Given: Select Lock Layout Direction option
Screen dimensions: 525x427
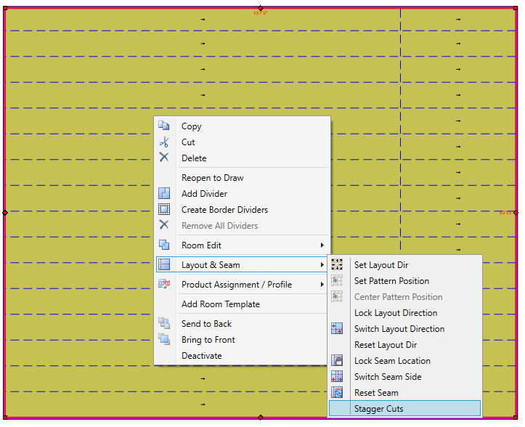Looking at the screenshot, I should point(396,313).
